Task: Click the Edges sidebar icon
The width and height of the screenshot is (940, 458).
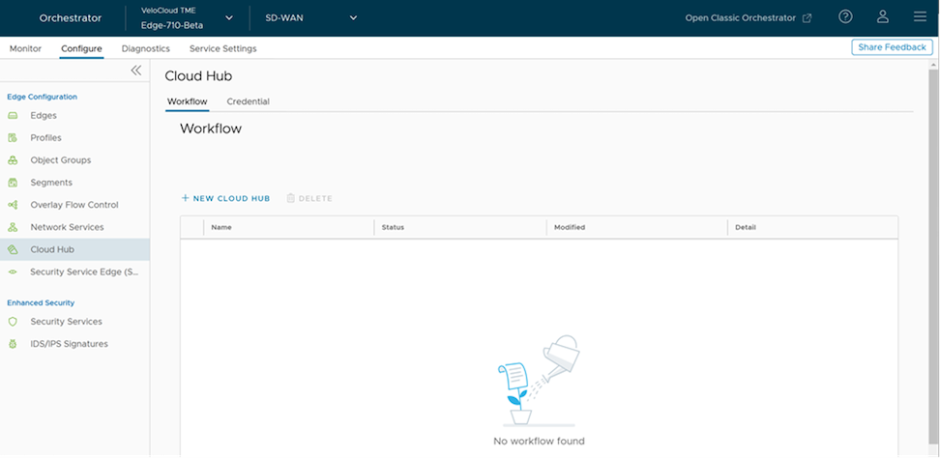Action: (13, 116)
